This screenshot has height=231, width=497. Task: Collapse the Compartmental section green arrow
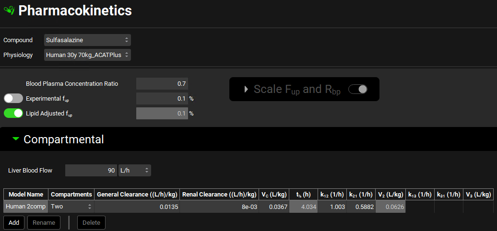pos(16,139)
